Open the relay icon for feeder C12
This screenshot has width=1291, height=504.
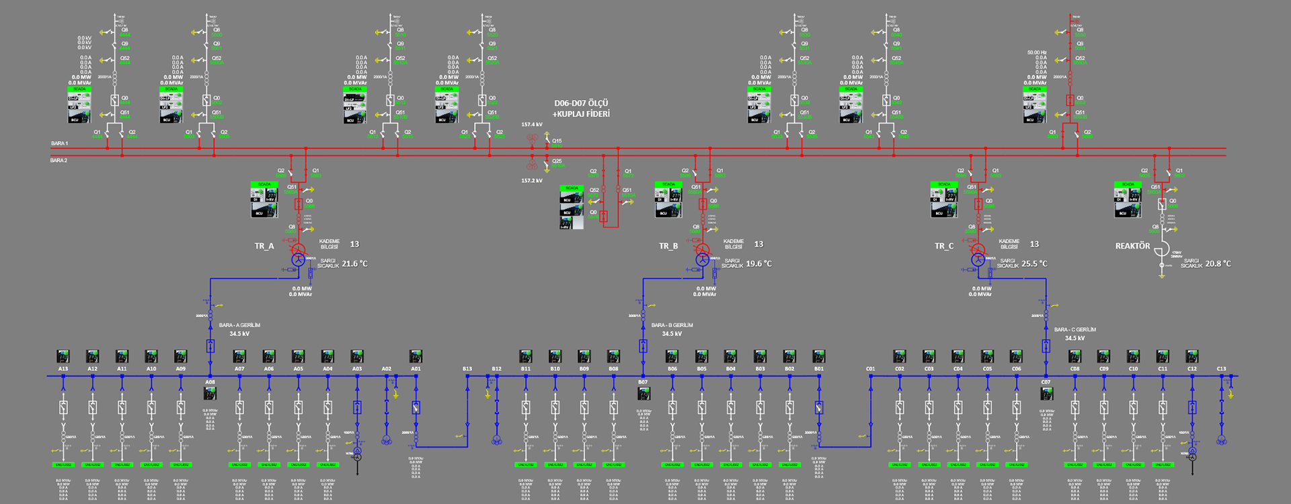point(1192,356)
